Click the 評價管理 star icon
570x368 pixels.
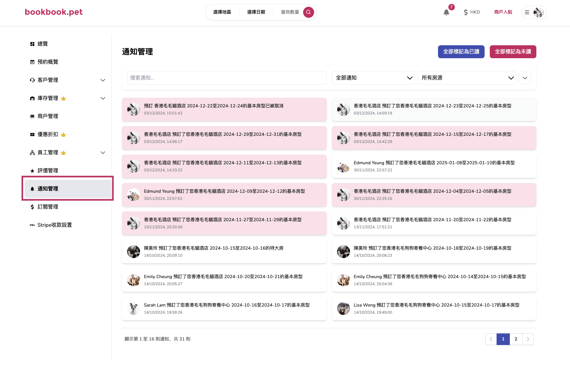[x=32, y=171]
